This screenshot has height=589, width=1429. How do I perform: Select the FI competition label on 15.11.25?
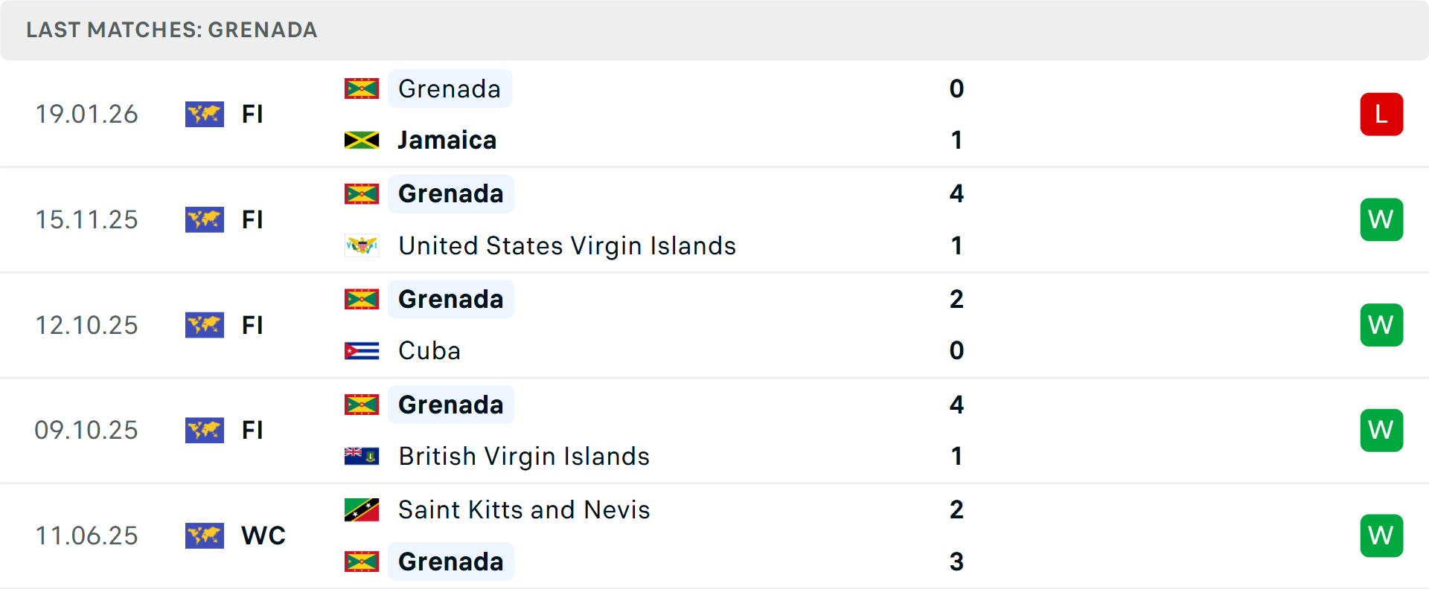(x=253, y=219)
